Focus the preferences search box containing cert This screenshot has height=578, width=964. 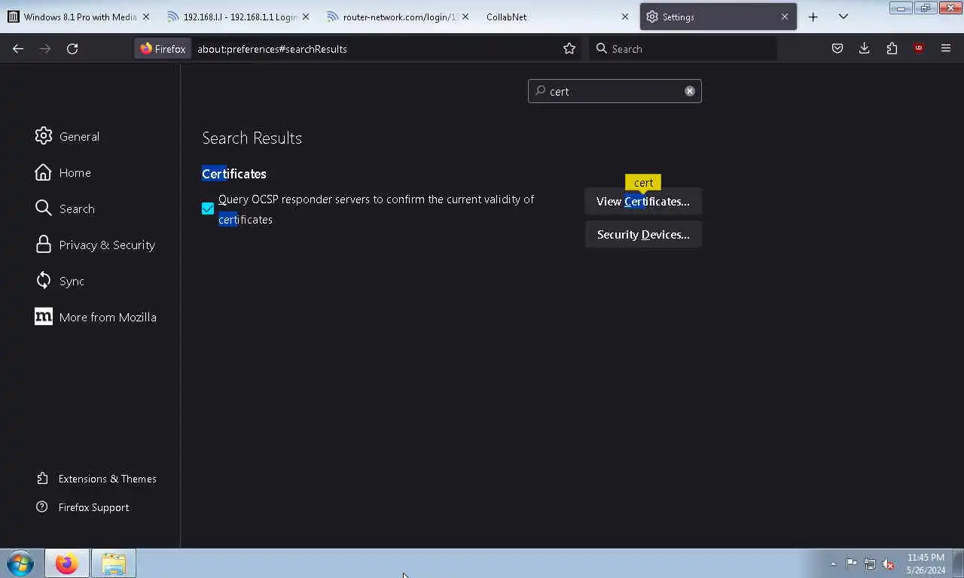click(615, 91)
